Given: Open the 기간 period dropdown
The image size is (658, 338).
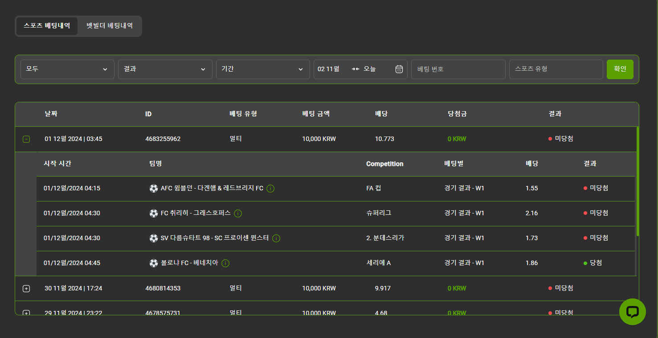Looking at the screenshot, I should (x=263, y=69).
